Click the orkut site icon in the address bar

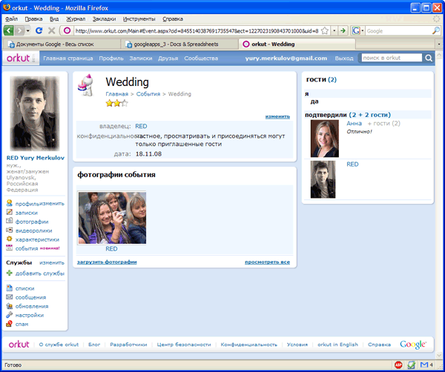click(x=67, y=30)
